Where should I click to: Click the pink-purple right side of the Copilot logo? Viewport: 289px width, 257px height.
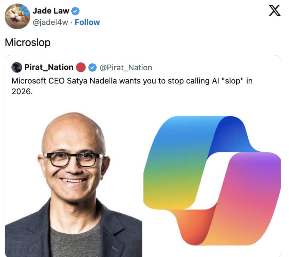click(x=254, y=181)
